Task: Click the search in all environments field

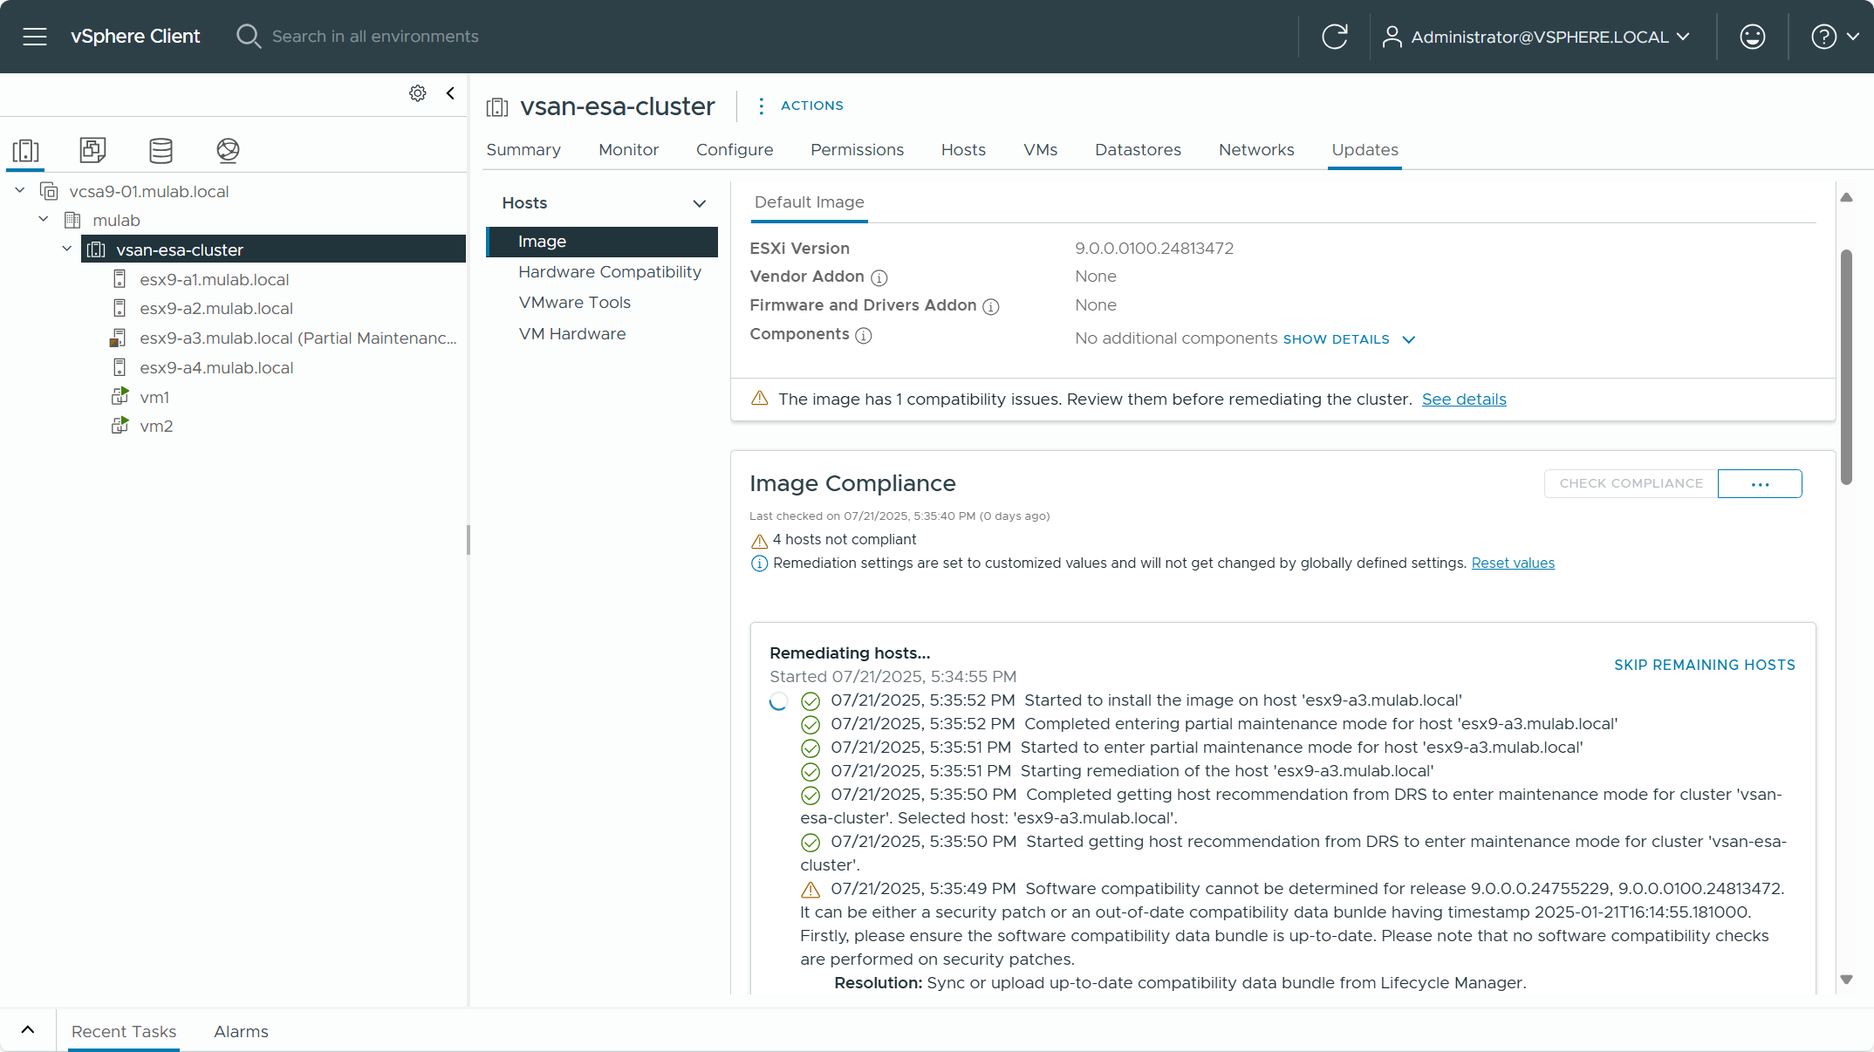Action: [375, 37]
